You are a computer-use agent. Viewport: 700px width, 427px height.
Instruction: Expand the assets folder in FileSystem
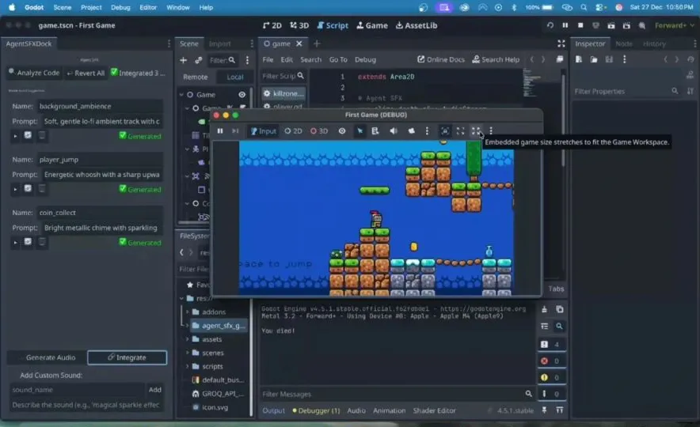[x=188, y=339]
